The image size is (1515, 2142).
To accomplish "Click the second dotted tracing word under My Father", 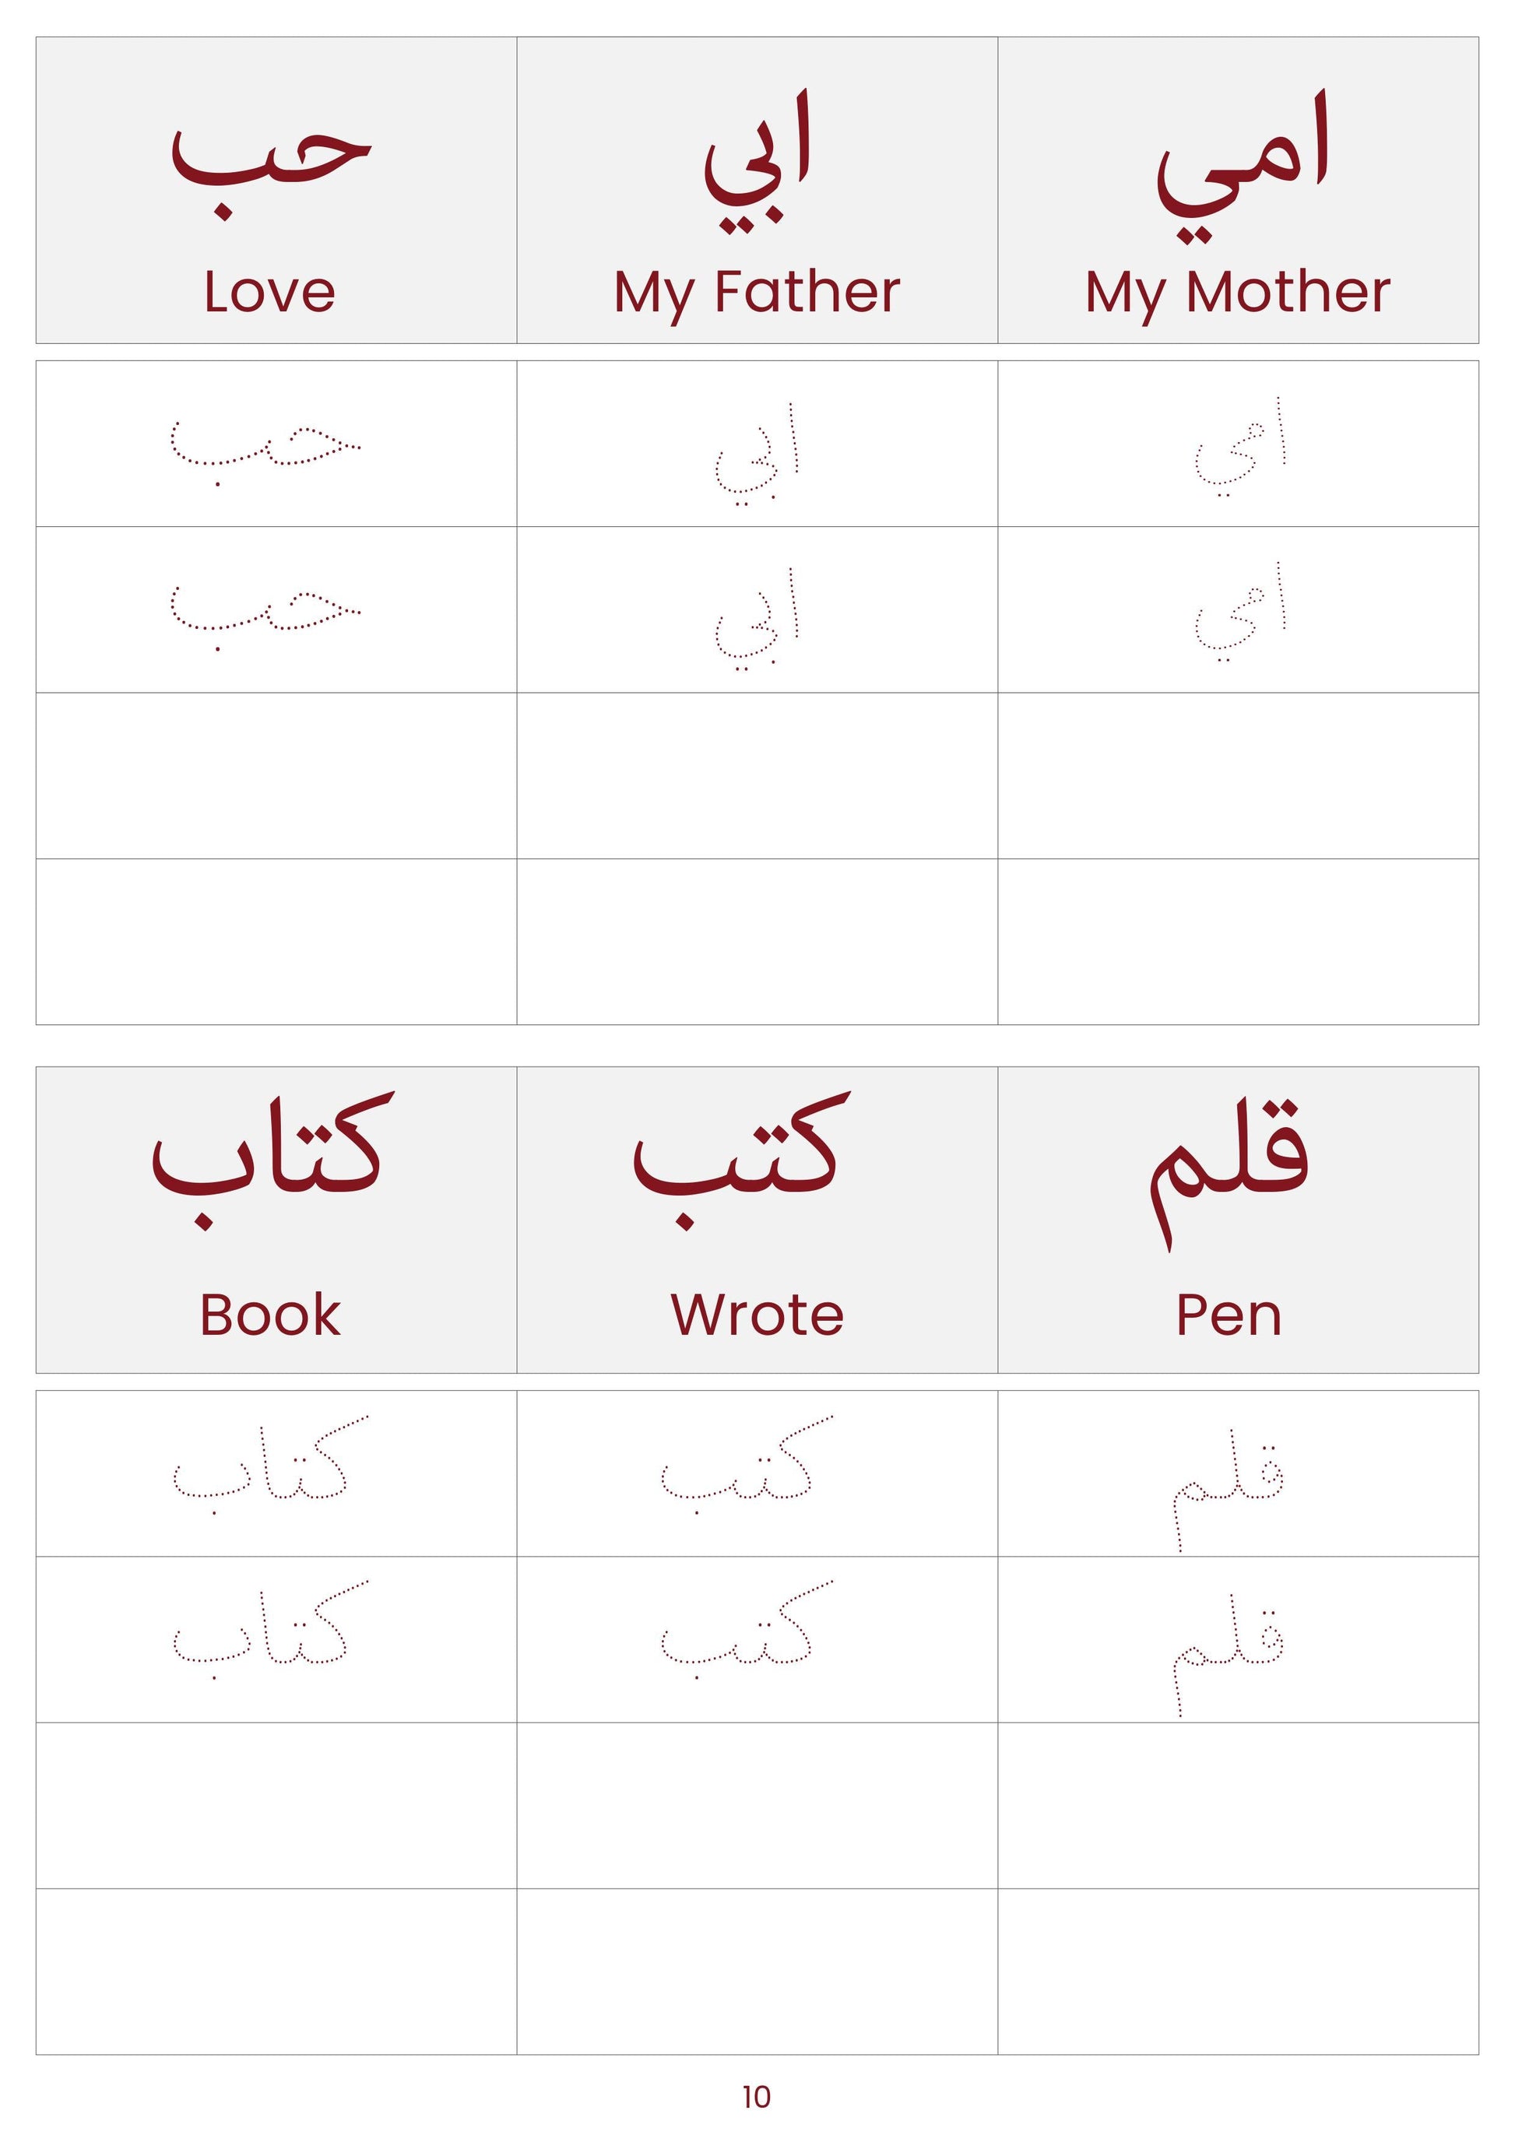I will click(x=757, y=620).
